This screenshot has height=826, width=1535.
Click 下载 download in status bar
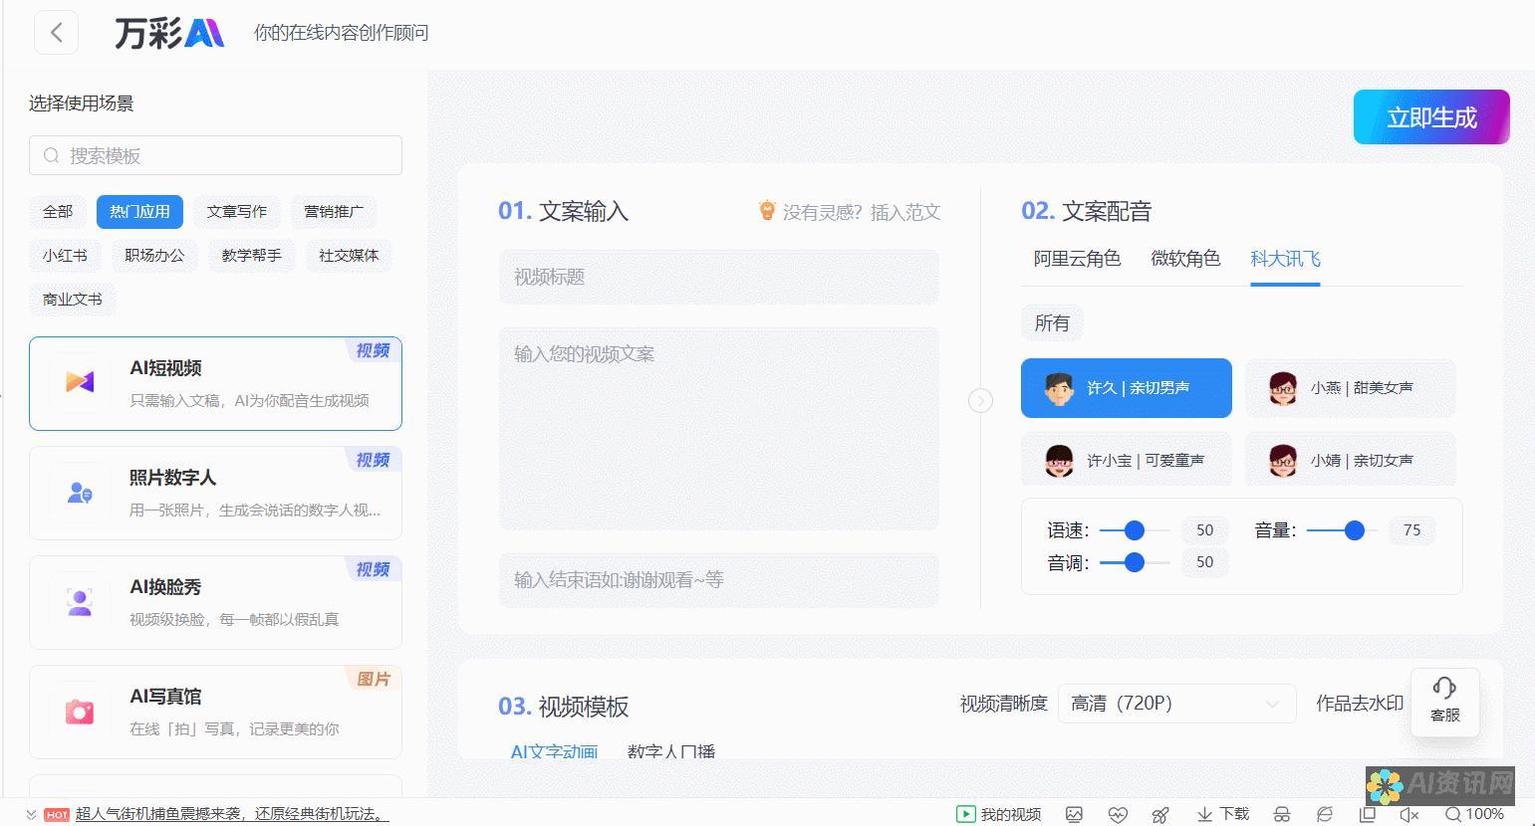click(1222, 813)
